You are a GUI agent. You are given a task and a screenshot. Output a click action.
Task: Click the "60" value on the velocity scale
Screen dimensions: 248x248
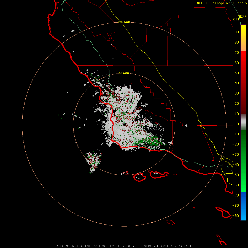click(x=237, y=63)
